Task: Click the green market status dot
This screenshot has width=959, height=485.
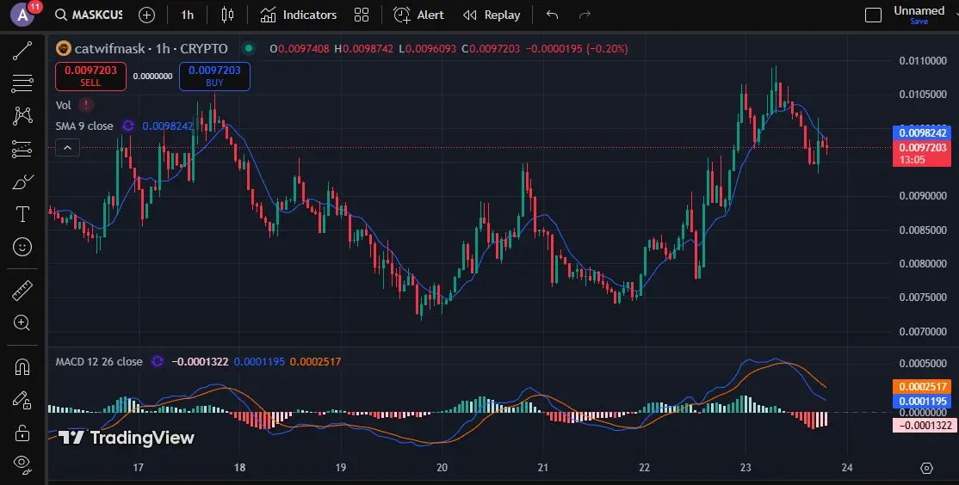Action: click(x=248, y=48)
